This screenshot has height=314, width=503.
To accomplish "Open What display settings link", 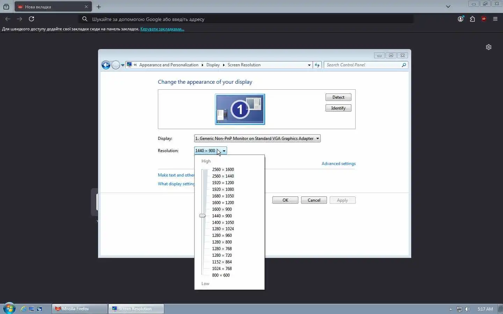I will coord(176,184).
